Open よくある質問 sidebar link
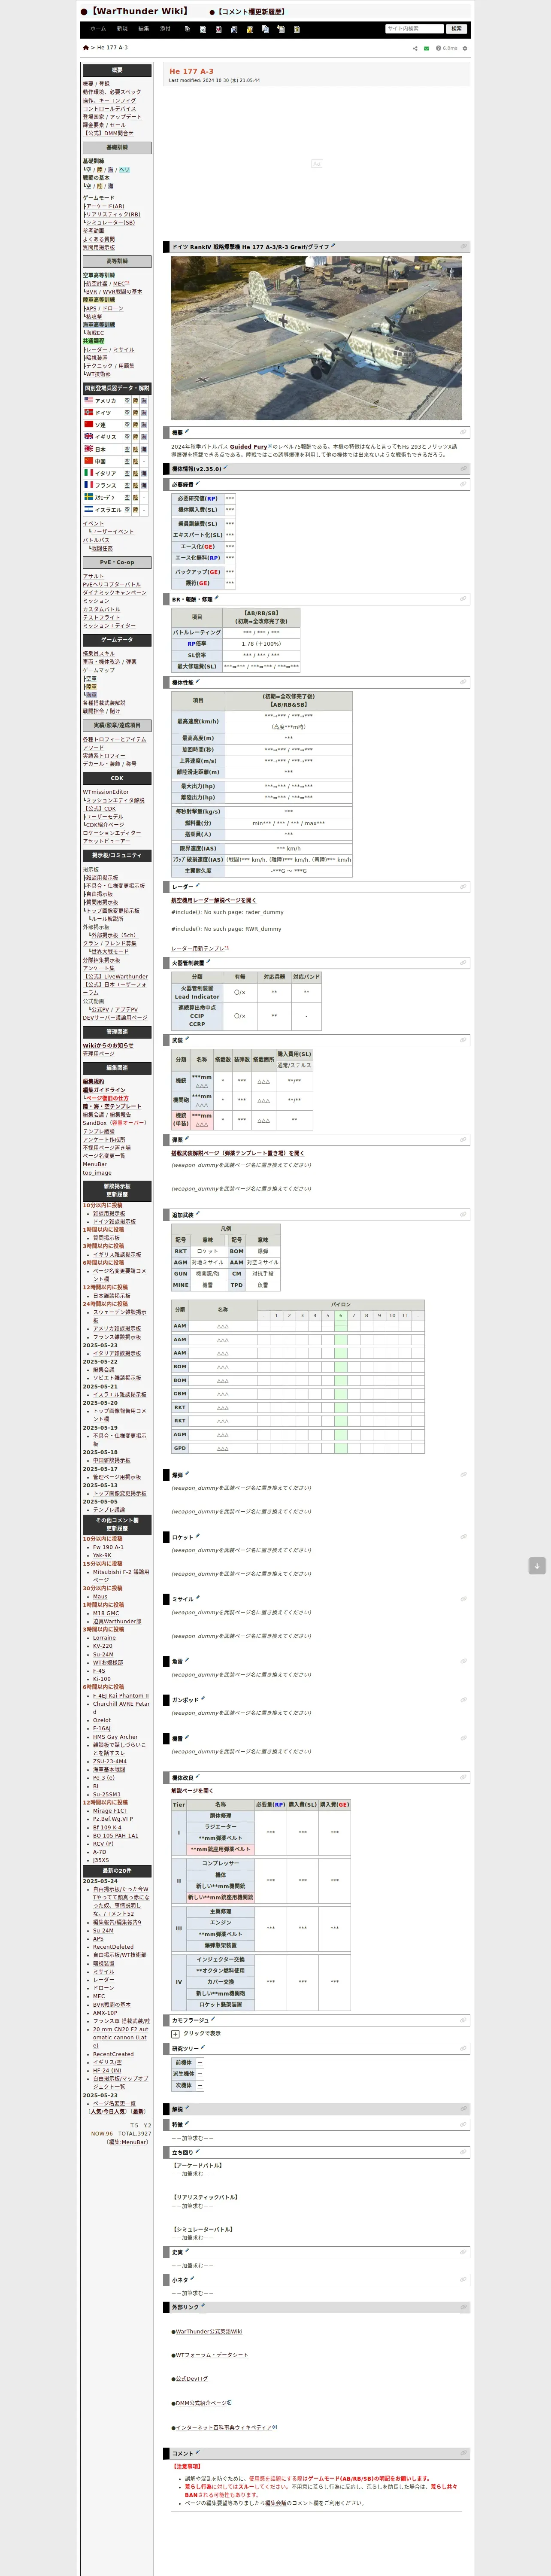551x2576 pixels. pos(99,239)
